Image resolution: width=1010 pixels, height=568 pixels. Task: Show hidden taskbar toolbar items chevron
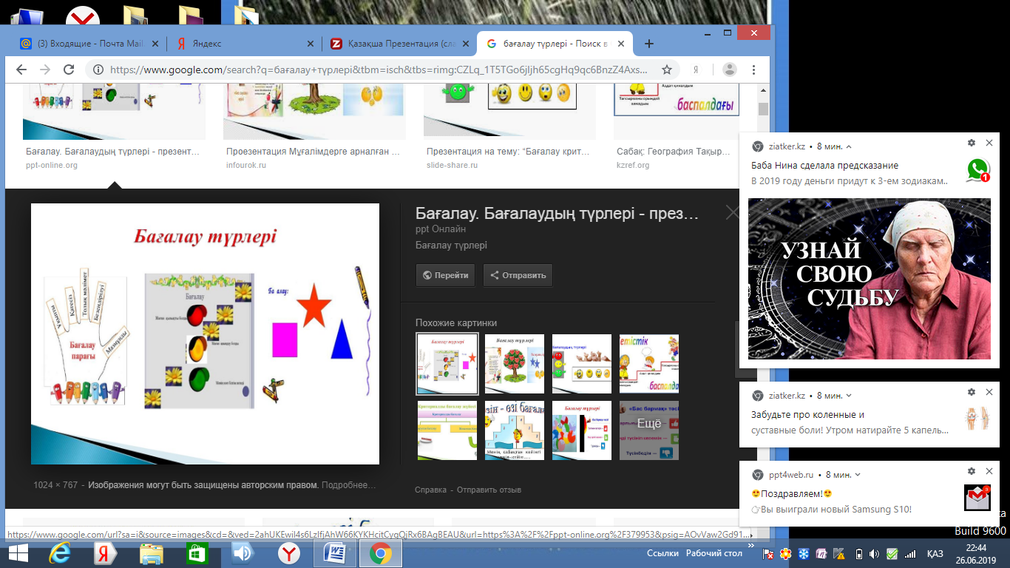[x=752, y=547]
